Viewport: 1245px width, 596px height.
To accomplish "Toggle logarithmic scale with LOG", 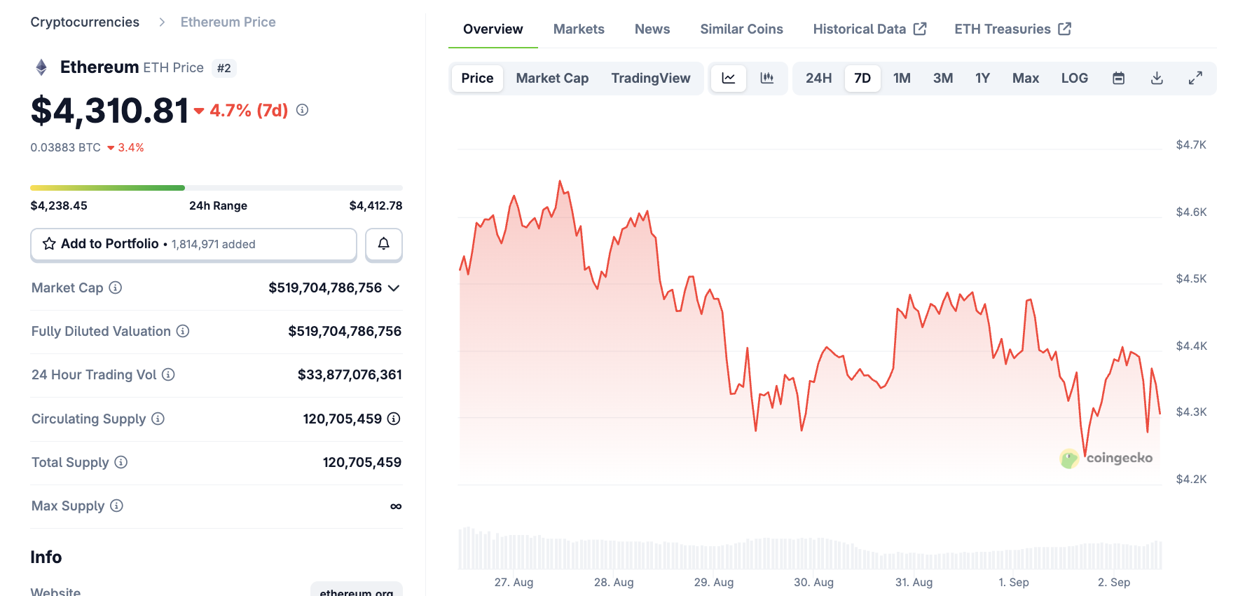I will [x=1075, y=78].
